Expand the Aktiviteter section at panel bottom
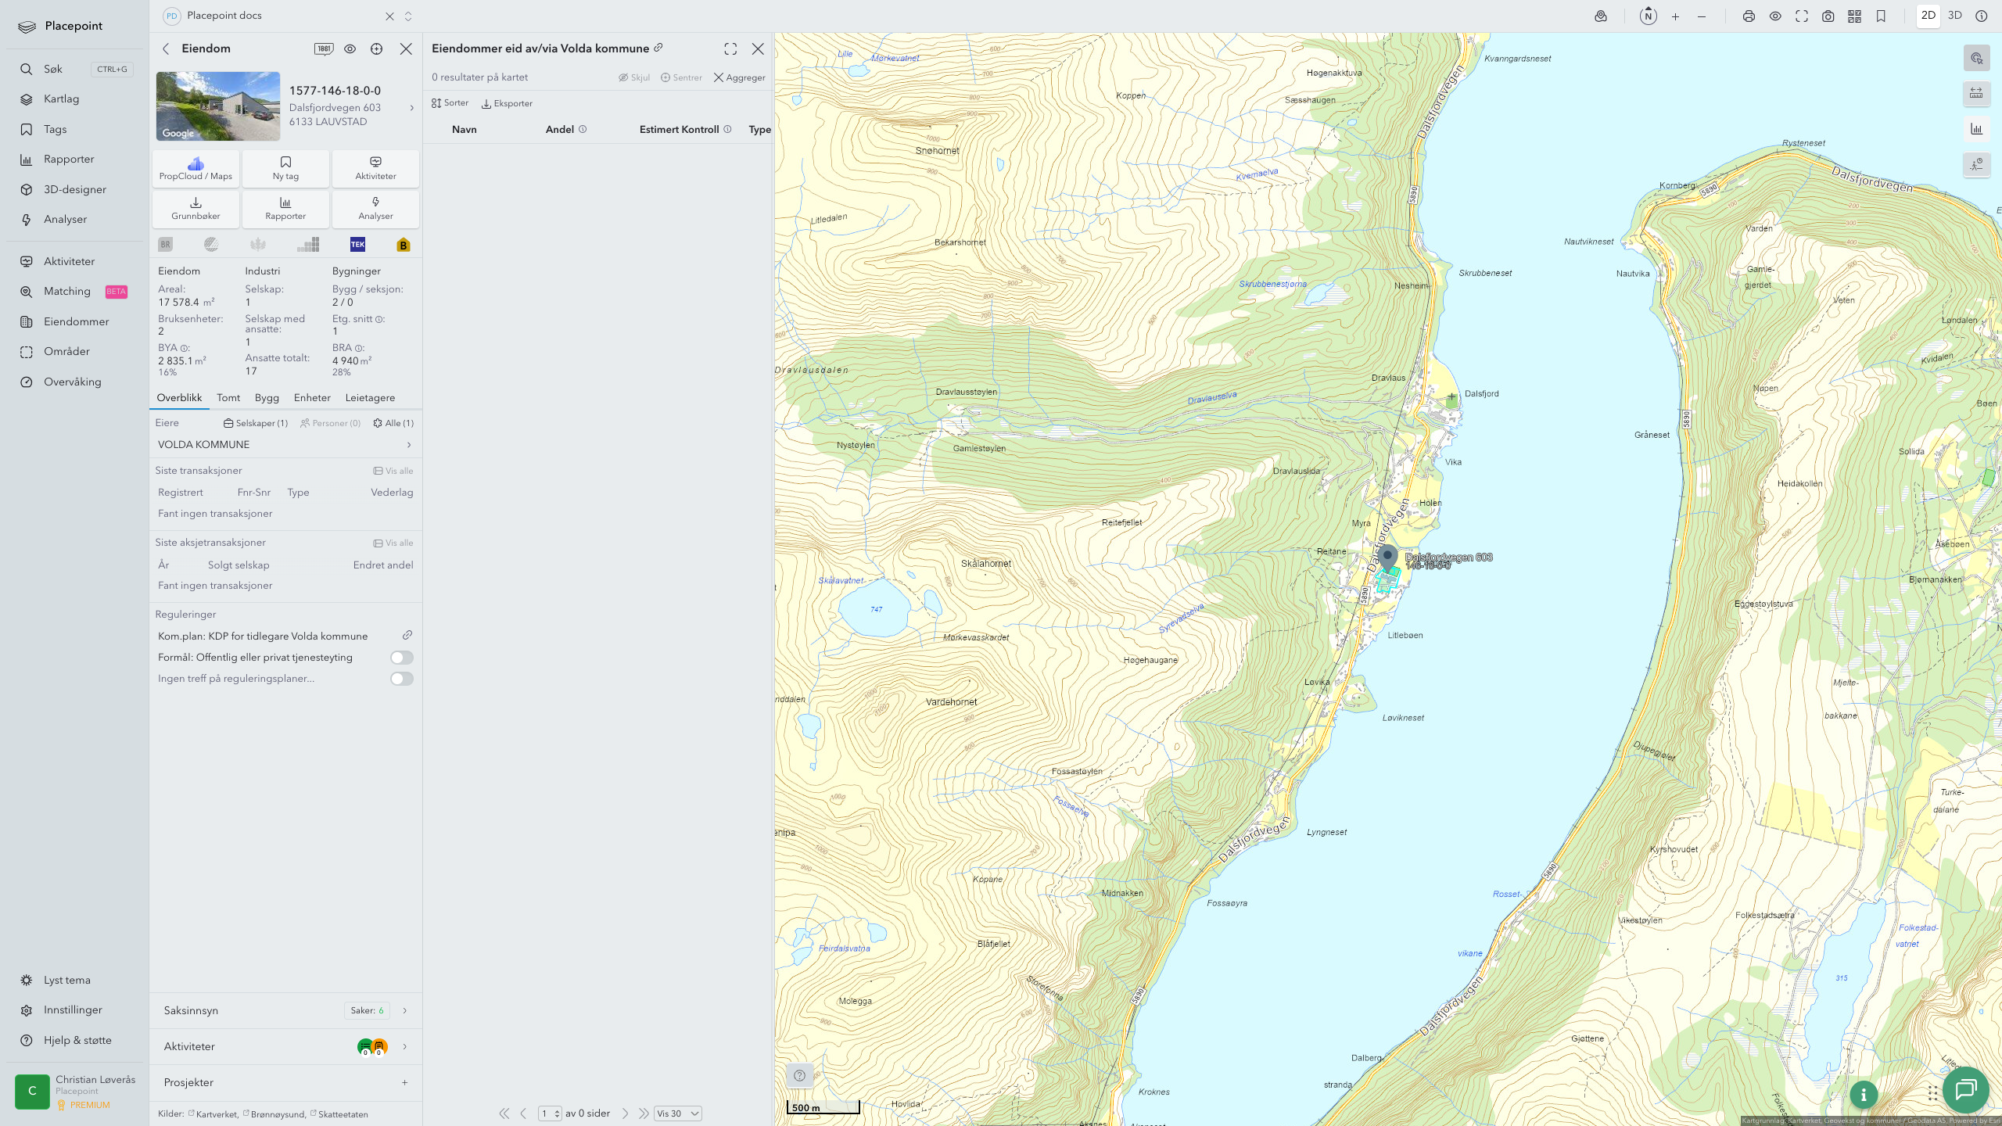2002x1126 pixels. 285,1047
